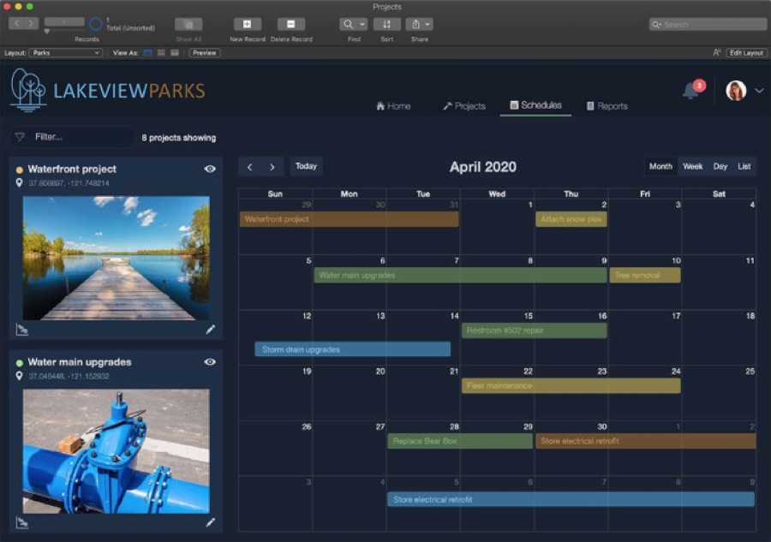Image resolution: width=771 pixels, height=542 pixels.
Task: Create a new record with the New Record icon
Action: point(246,25)
